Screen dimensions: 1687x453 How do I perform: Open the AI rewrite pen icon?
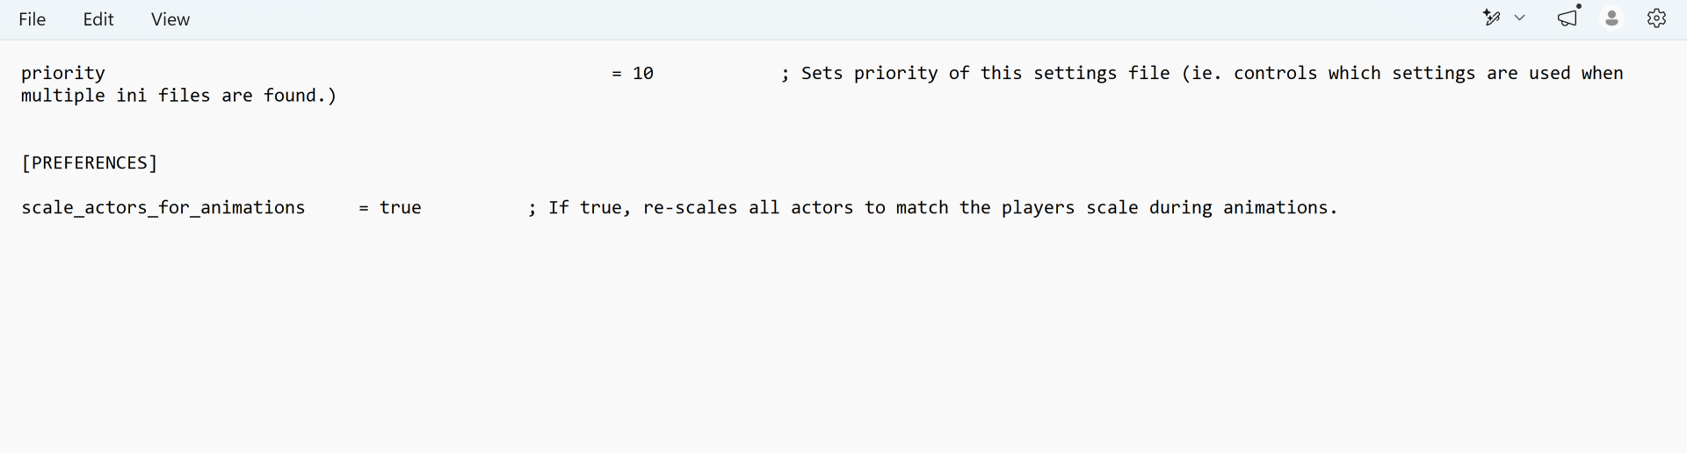pyautogui.click(x=1492, y=18)
